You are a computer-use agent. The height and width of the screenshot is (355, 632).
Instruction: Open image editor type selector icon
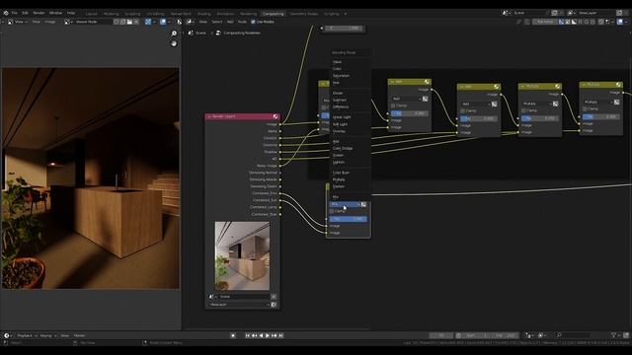tap(11, 22)
